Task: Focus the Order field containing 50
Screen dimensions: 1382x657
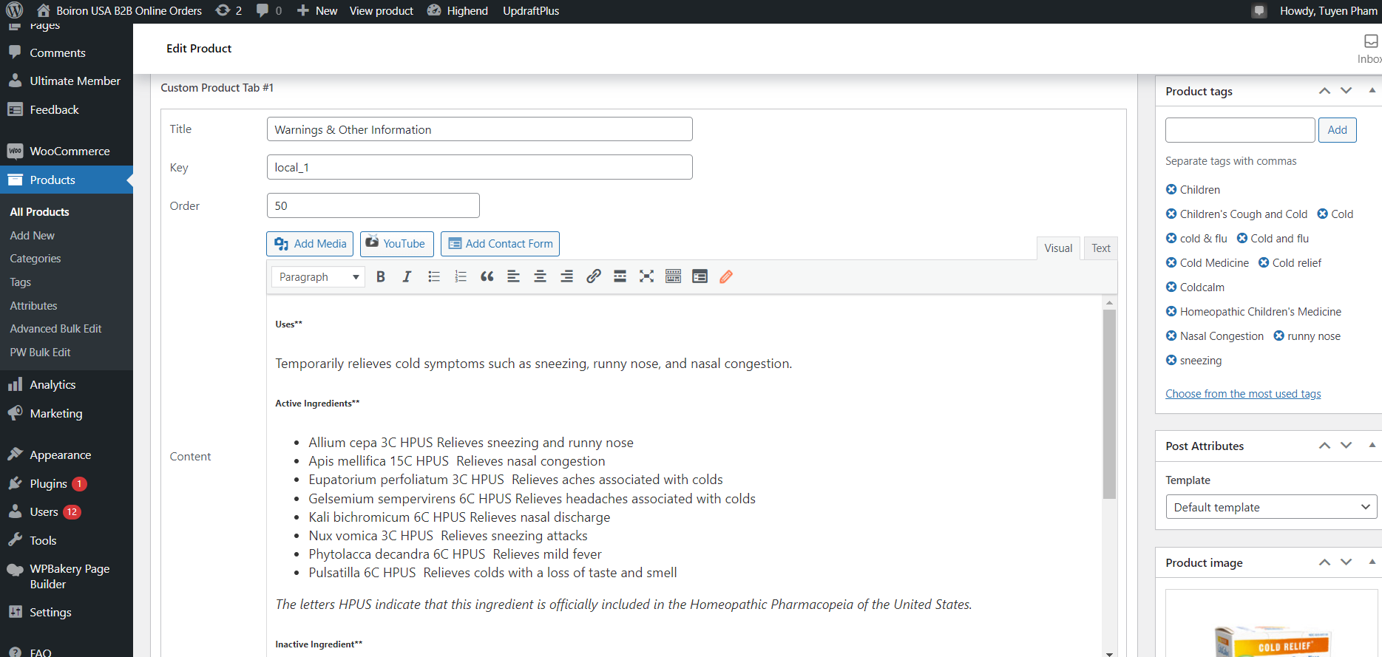Action: [x=373, y=205]
